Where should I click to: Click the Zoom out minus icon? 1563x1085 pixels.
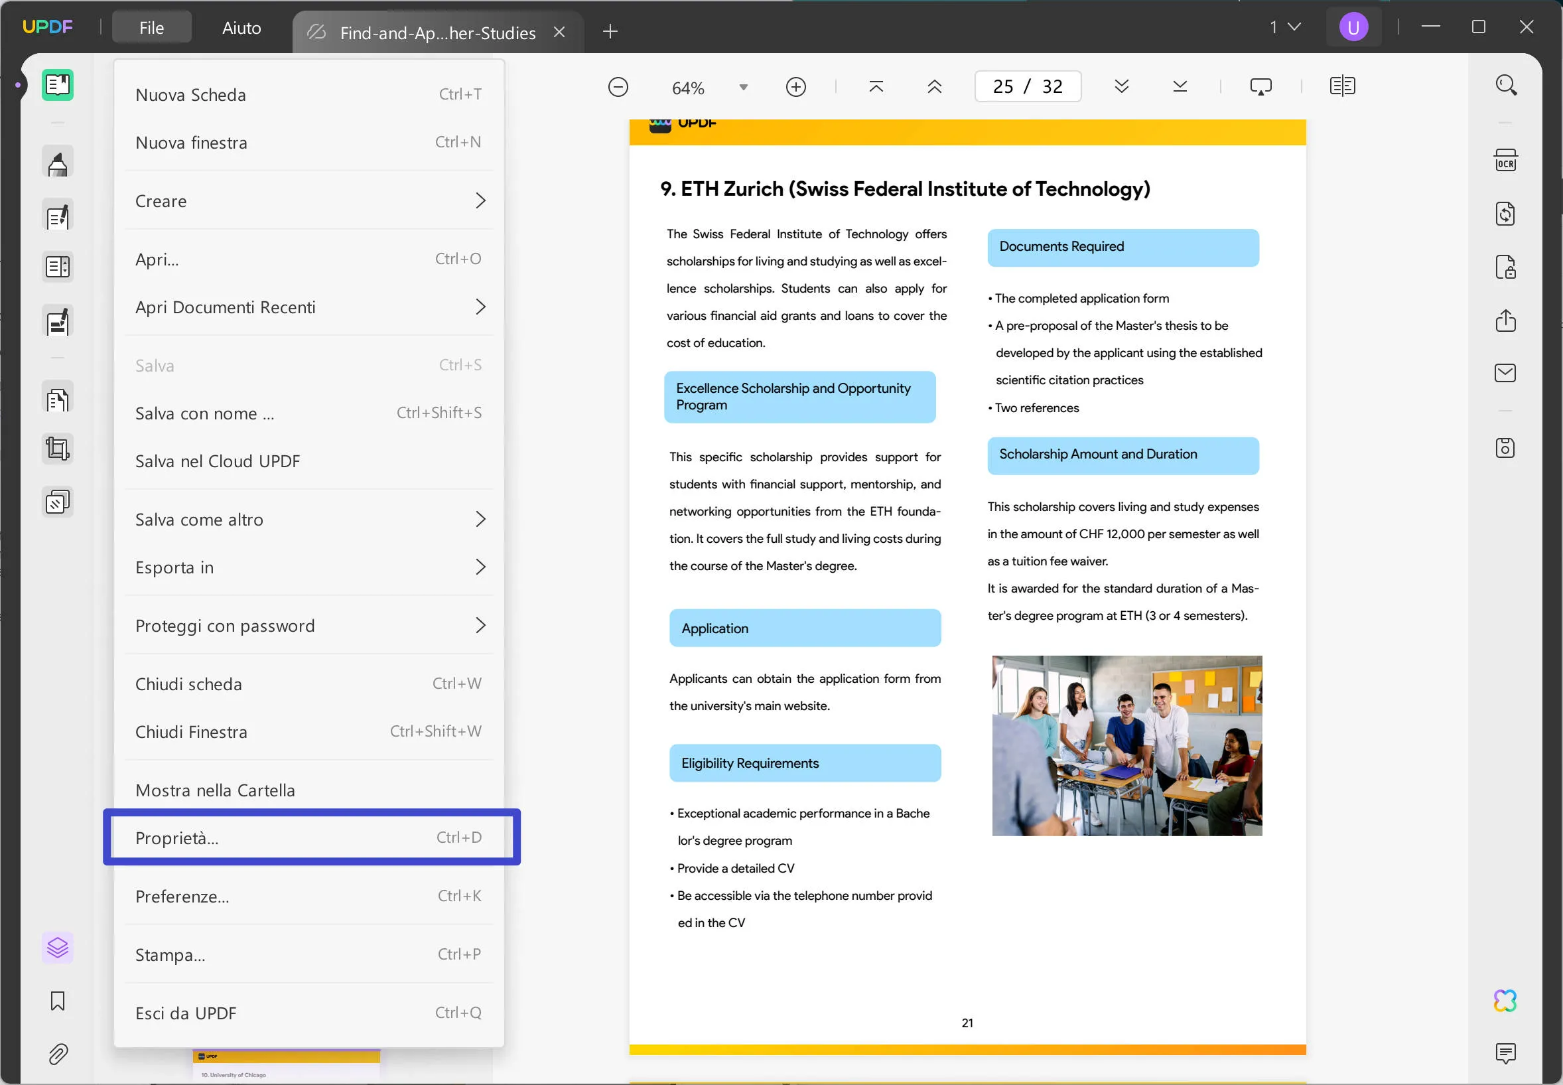(618, 87)
